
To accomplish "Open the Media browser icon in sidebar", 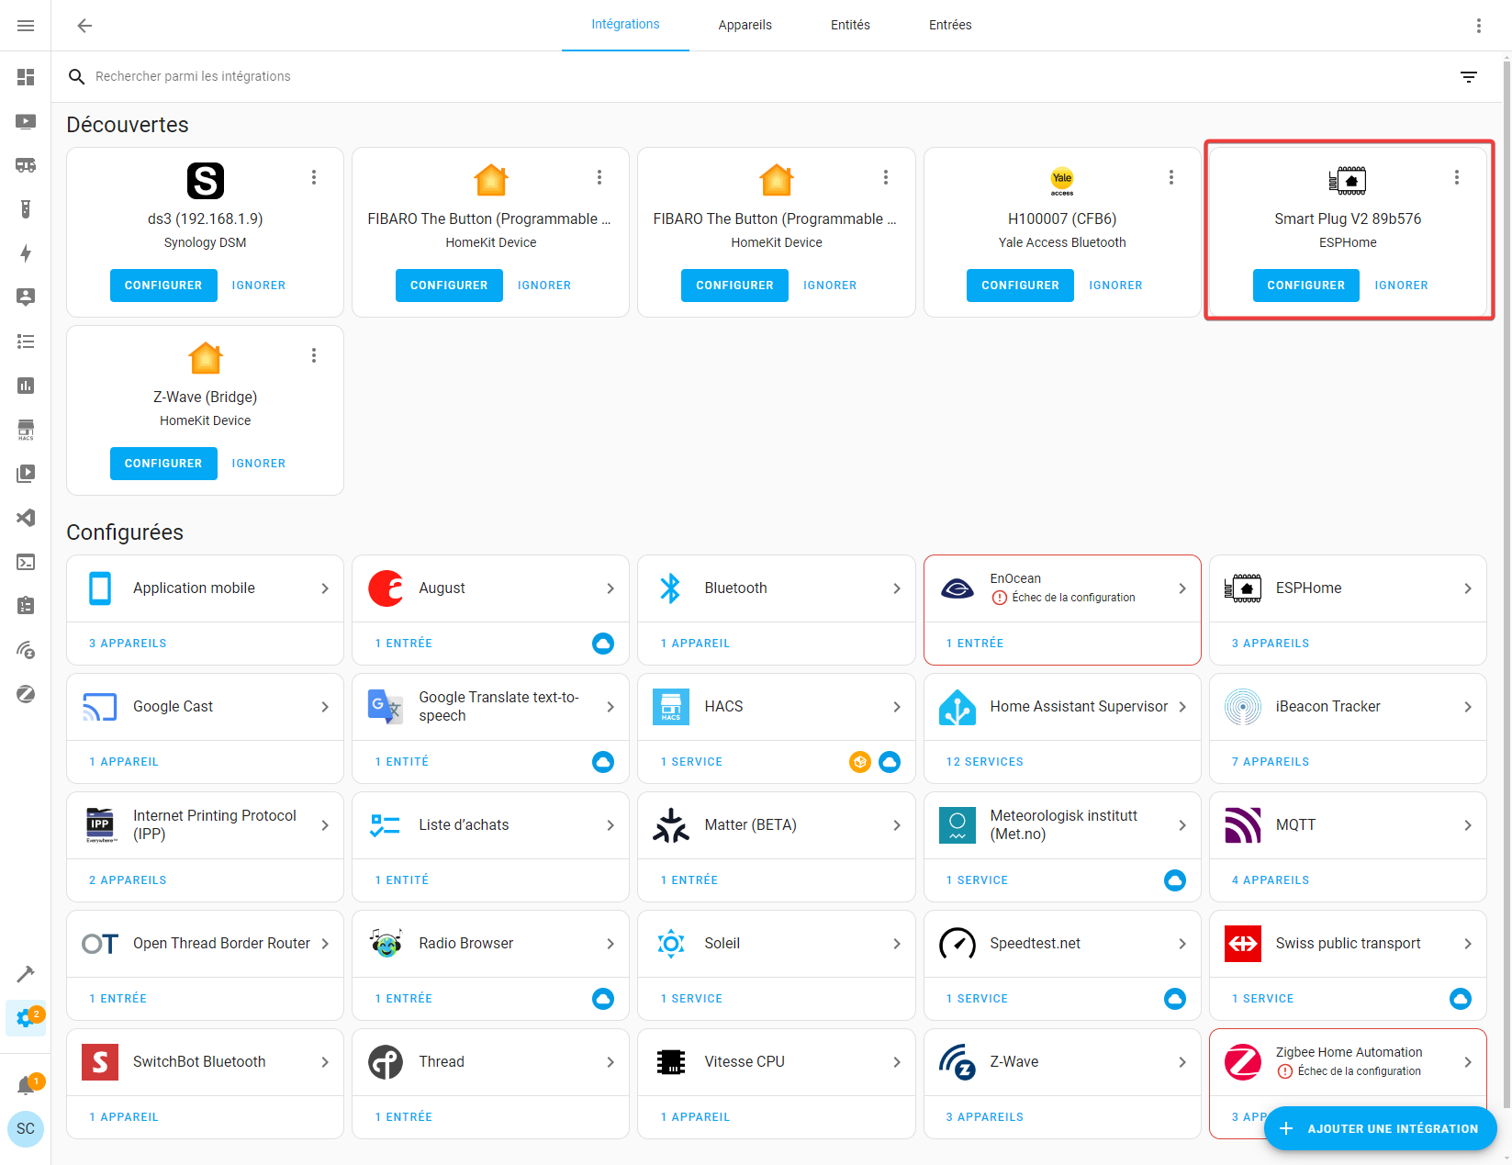I will click(x=26, y=474).
